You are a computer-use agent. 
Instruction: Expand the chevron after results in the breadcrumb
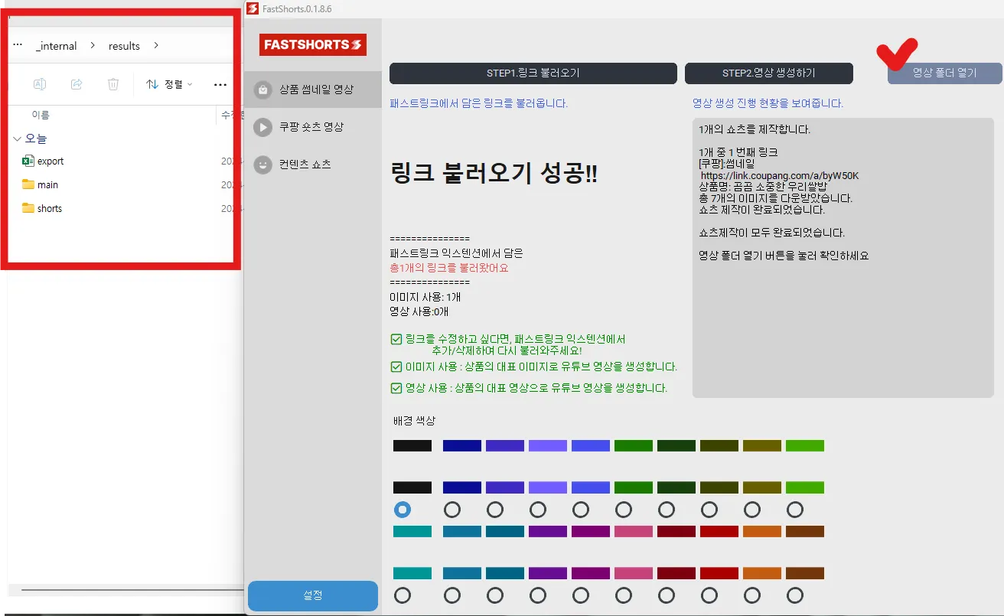point(156,45)
